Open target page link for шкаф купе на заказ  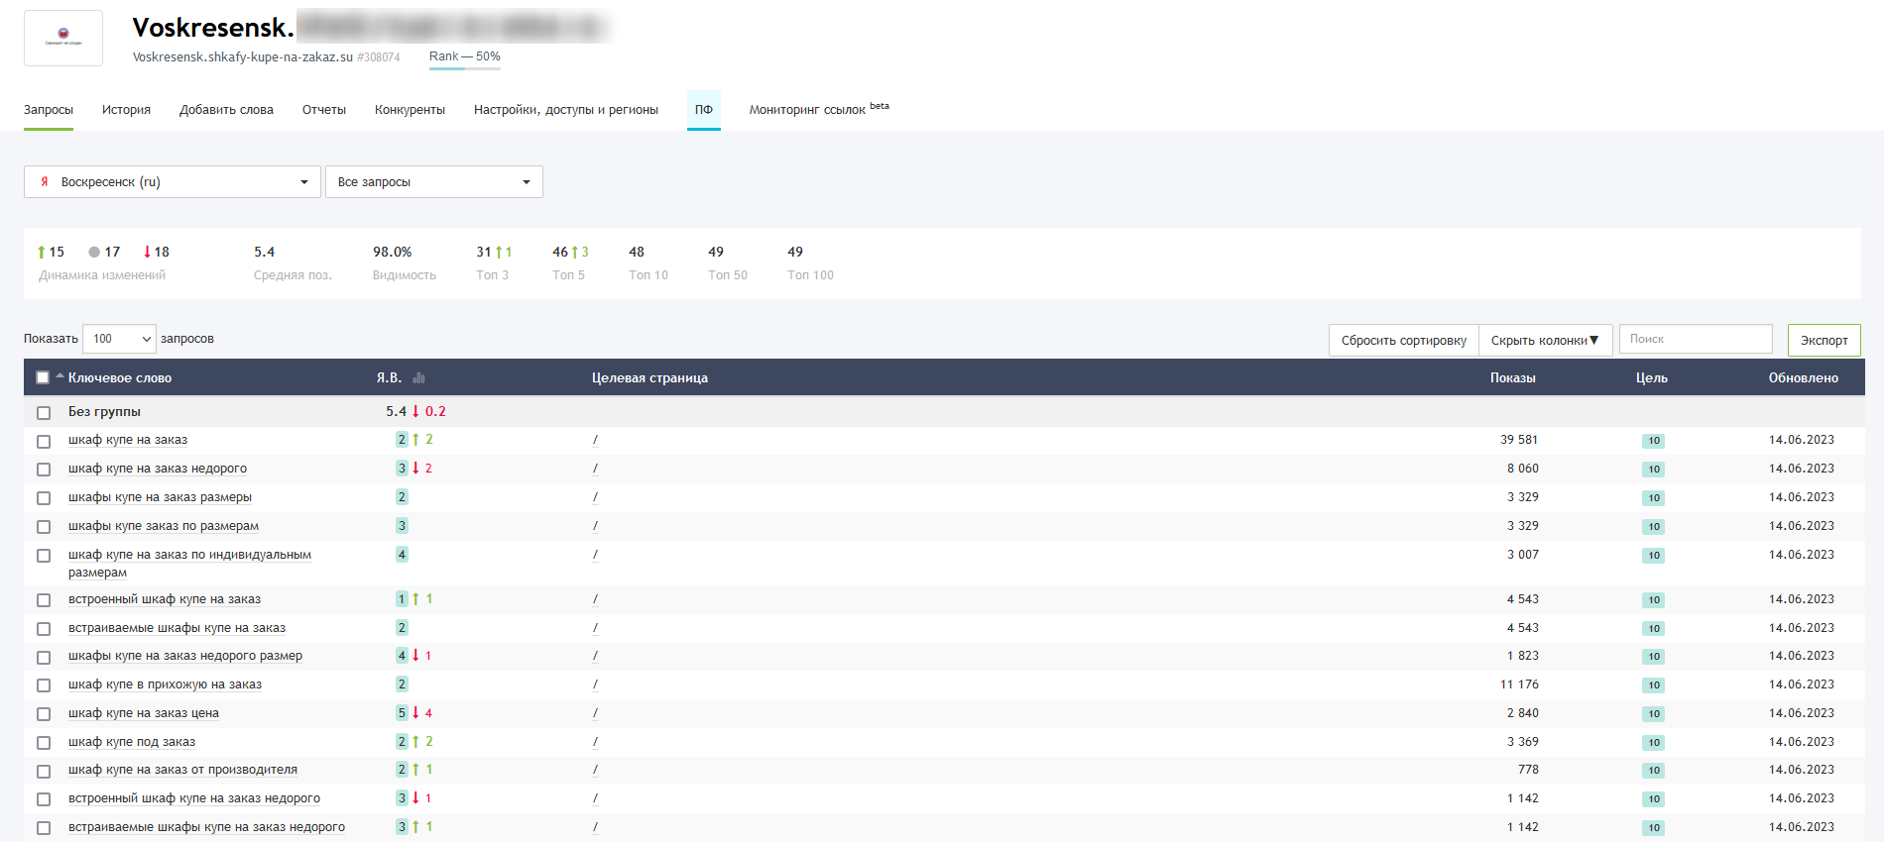[595, 440]
